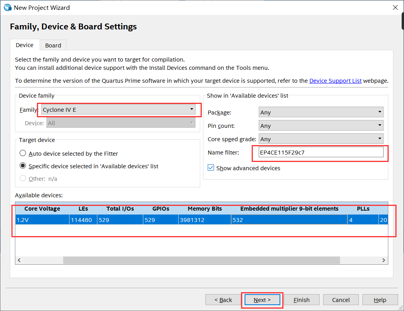Image resolution: width=404 pixels, height=311 pixels.
Task: Click the PLLs value 4 cell
Action: pos(363,220)
